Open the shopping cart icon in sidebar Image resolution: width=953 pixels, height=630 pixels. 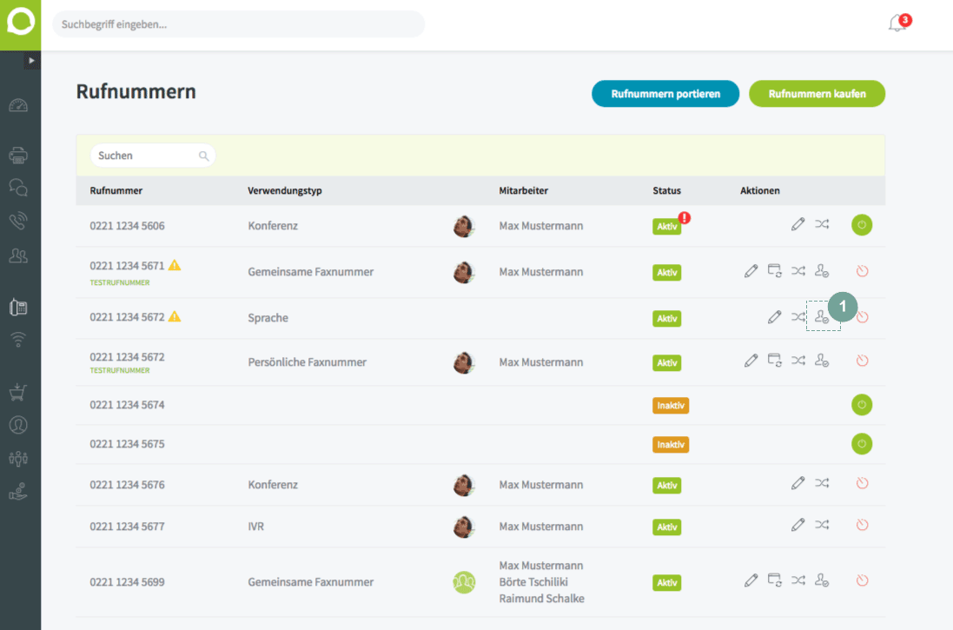(18, 392)
